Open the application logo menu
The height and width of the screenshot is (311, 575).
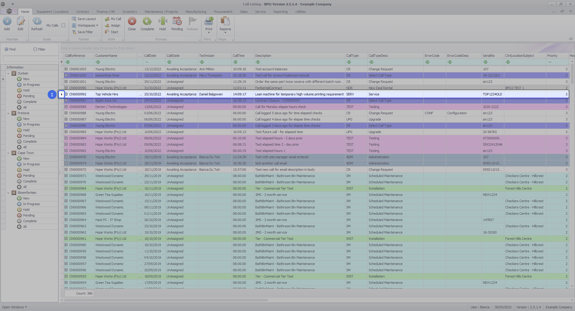9,11
